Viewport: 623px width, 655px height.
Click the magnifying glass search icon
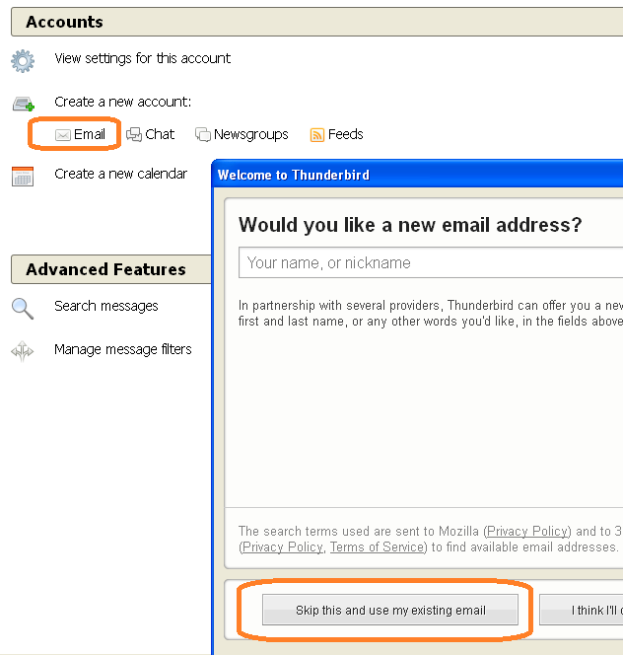23,307
